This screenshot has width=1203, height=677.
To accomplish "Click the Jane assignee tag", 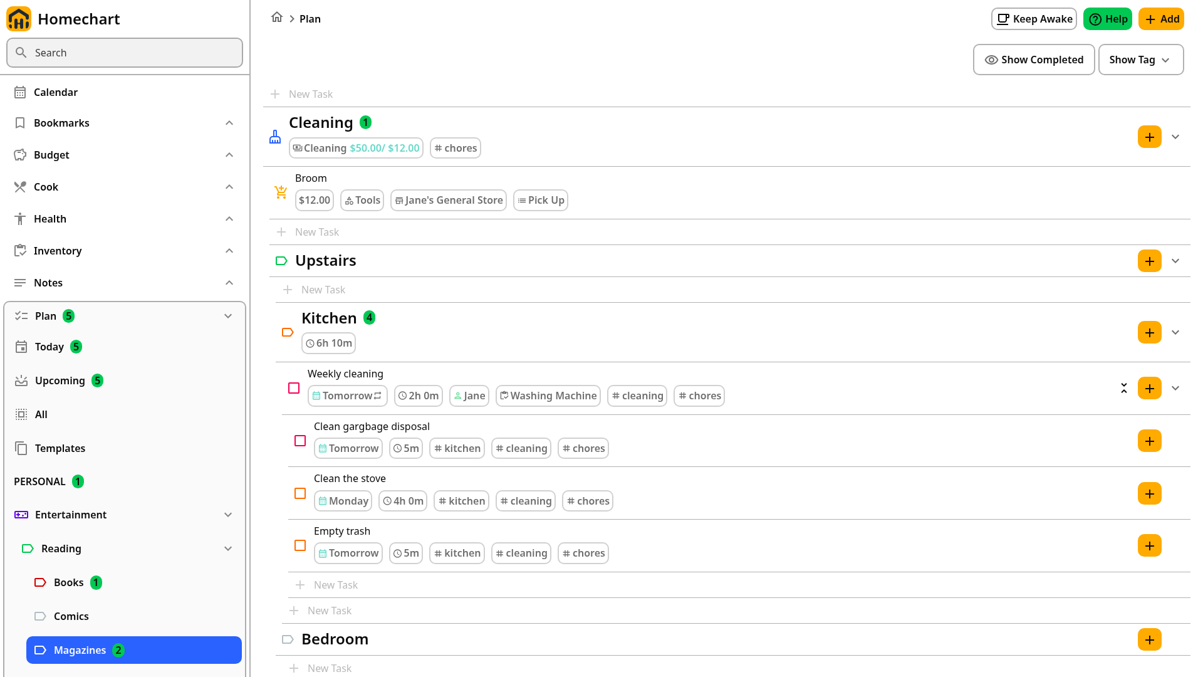I will pos(469,396).
